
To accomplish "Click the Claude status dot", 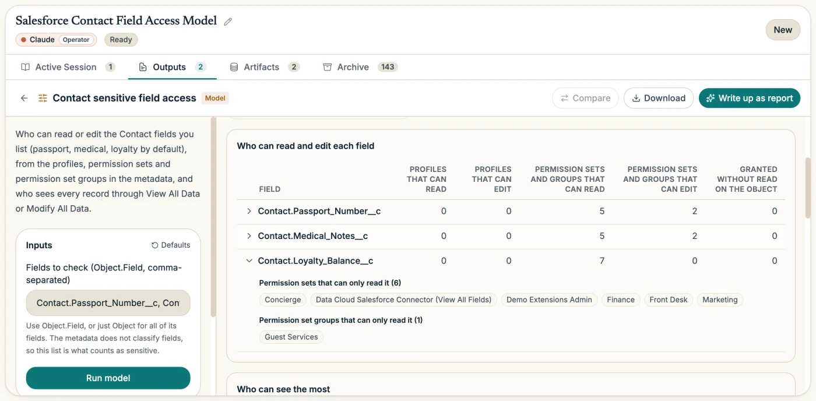I will 23,40.
